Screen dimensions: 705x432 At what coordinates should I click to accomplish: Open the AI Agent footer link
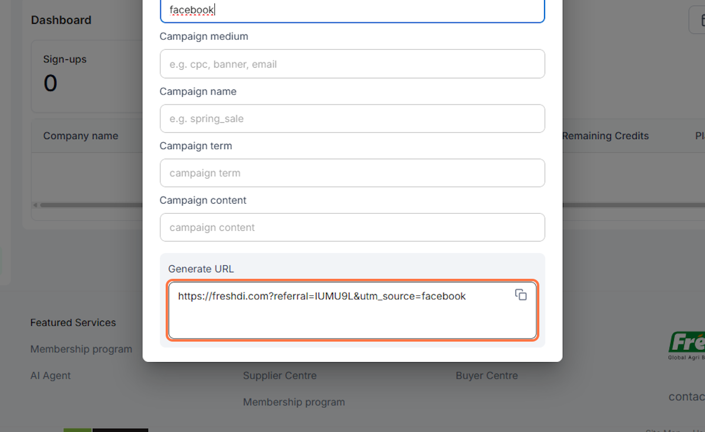pyautogui.click(x=51, y=376)
